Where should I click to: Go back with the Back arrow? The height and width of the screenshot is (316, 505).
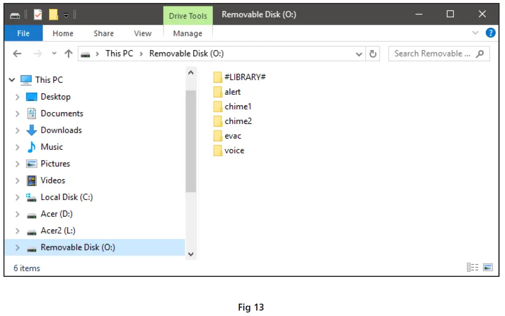pos(17,54)
